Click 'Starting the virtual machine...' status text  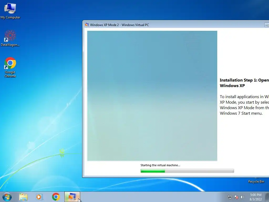pyautogui.click(x=160, y=165)
